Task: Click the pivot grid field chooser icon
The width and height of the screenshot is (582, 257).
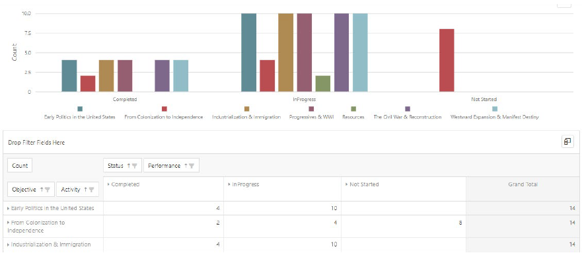Action: 567,141
